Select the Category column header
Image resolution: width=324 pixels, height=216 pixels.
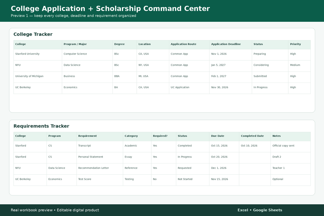point(137,136)
